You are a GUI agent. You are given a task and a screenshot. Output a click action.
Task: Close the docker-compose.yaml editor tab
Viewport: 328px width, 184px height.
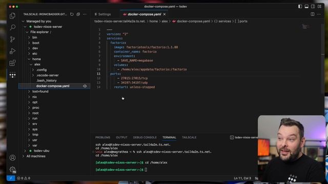point(165,14)
